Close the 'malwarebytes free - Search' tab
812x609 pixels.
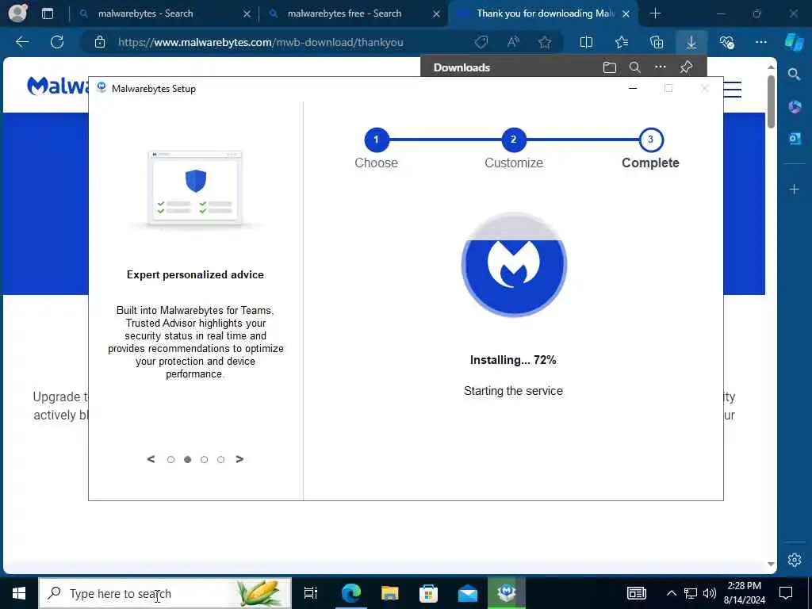click(437, 14)
